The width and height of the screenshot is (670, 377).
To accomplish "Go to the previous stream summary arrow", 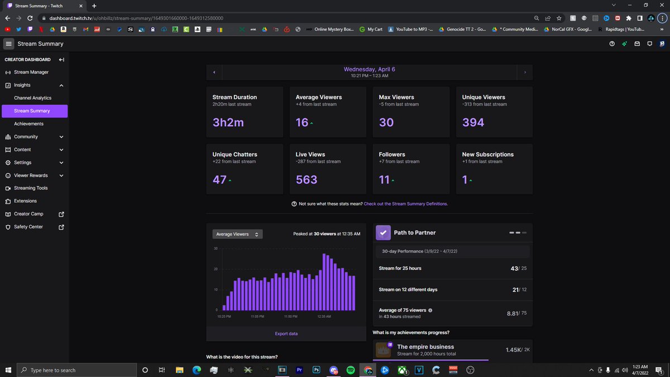I will tap(214, 73).
